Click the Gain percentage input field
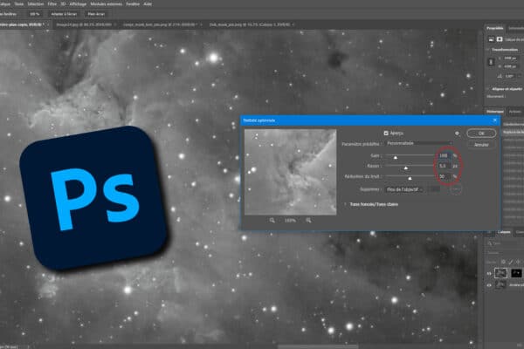 pyautogui.click(x=445, y=155)
